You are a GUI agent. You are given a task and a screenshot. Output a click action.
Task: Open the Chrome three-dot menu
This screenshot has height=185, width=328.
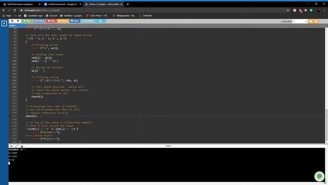pos(324,10)
